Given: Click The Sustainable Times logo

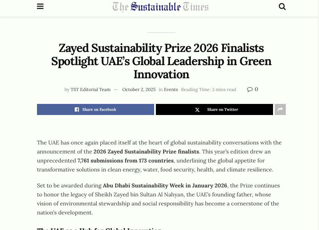Looking at the screenshot, I should pos(160,7).
